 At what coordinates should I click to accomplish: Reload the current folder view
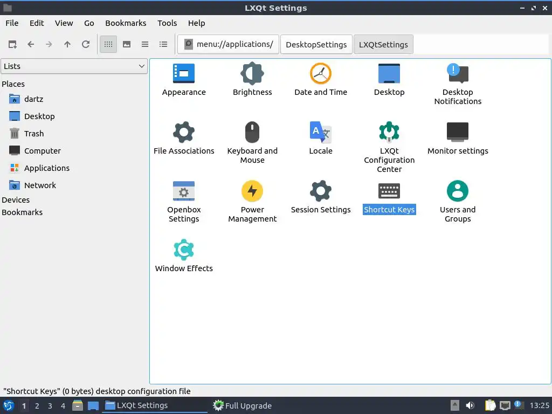pos(86,44)
